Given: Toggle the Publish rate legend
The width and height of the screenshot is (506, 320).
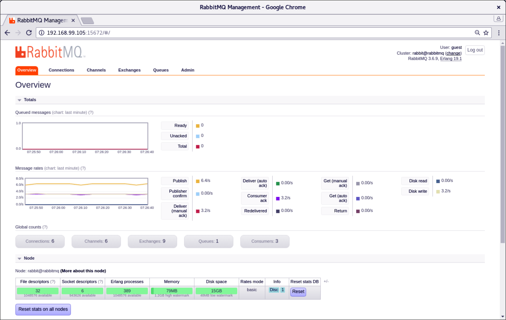Looking at the screenshot, I should tap(175, 181).
